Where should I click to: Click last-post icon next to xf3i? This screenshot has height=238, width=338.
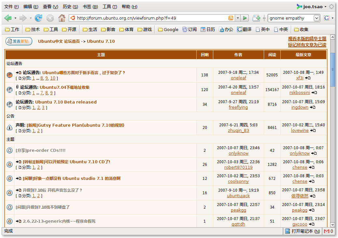point(308,78)
